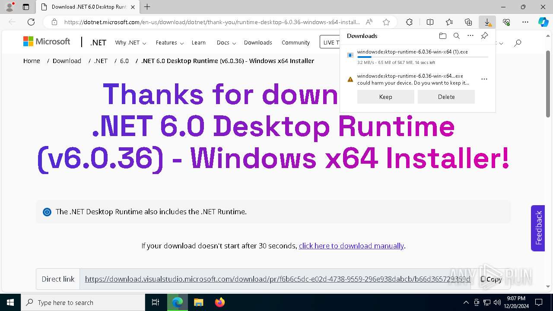Click the Microsoft logo
This screenshot has width=553, height=311.
(x=47, y=41)
